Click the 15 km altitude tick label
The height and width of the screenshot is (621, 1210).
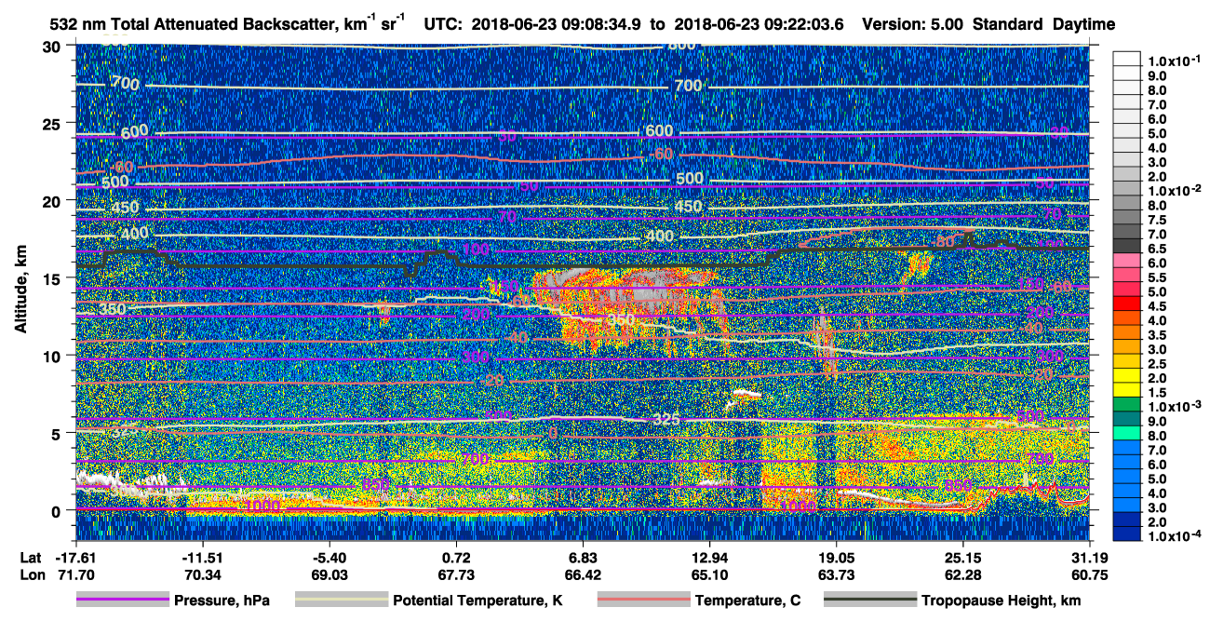[x=53, y=277]
